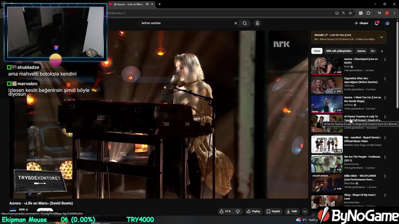Open 'Billie Eilish – WILDFLOWER' title
This screenshot has width=399, height=224.
pos(360,178)
